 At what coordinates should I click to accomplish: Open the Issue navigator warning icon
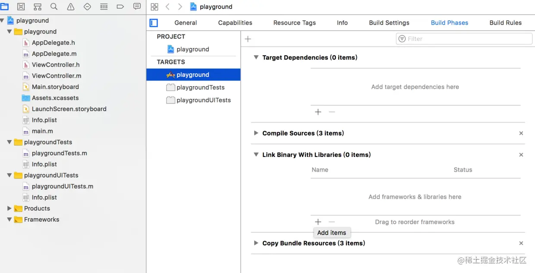tap(71, 6)
